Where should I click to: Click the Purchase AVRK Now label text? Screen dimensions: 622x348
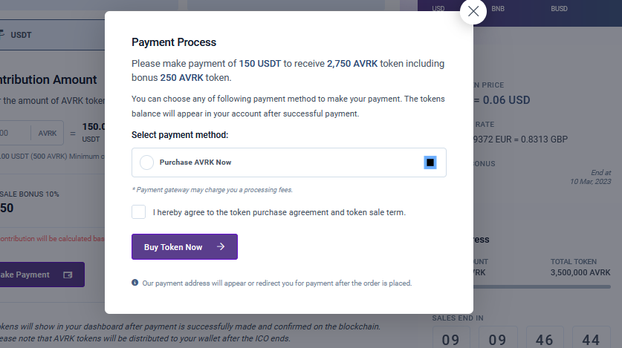click(195, 162)
